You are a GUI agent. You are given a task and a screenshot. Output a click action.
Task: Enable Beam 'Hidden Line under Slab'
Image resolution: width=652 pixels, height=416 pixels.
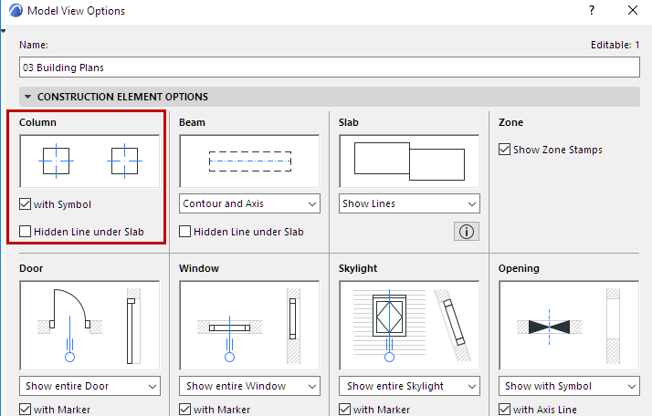click(185, 232)
